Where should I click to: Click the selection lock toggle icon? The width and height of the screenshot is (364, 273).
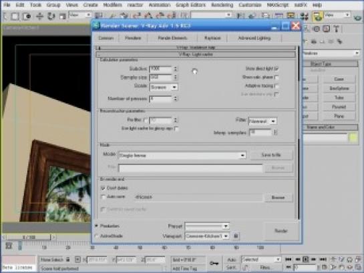coord(67,259)
